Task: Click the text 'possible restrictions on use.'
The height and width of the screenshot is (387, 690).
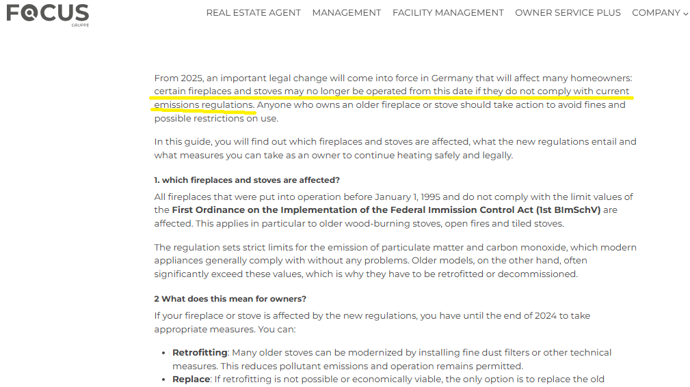Action: pyautogui.click(x=216, y=119)
